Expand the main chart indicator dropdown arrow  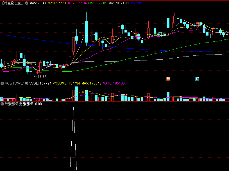27,3
